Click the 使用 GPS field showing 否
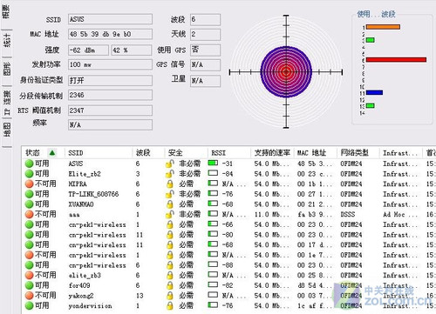436x314 pixels. (x=205, y=50)
